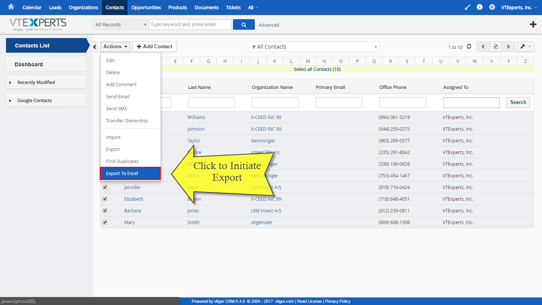Go to next page arrow
The width and height of the screenshot is (542, 305).
(x=509, y=47)
